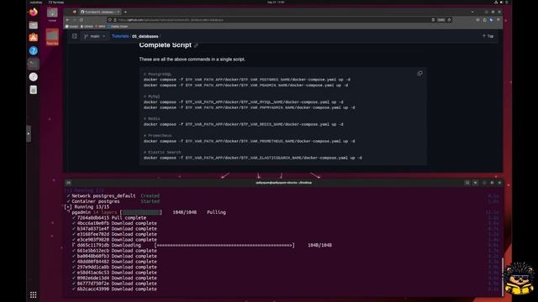Screen dimensions: 538x302
Task: Open terminal hamburger menu dropdown
Action: (x=475, y=183)
